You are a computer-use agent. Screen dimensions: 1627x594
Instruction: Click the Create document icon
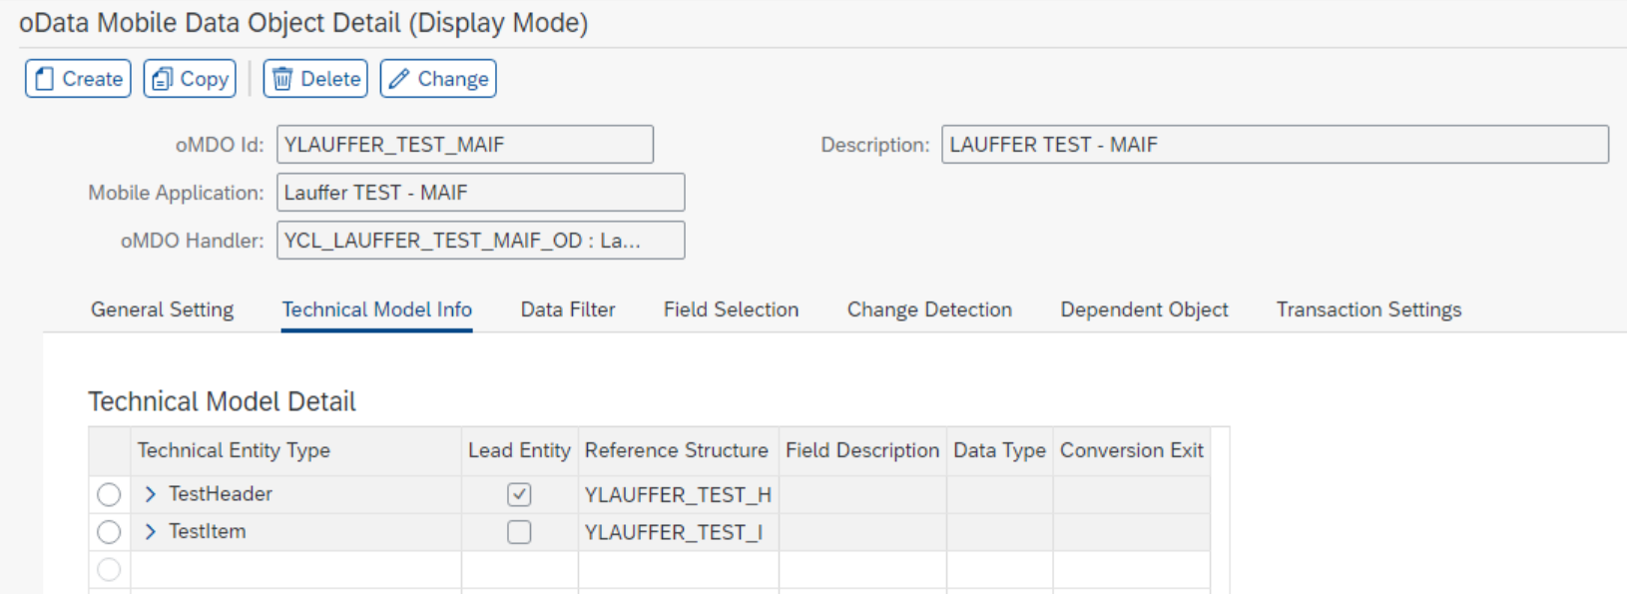tap(44, 79)
